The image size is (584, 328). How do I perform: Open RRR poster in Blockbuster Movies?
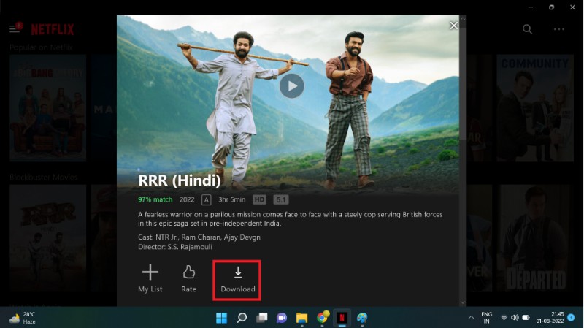(48, 239)
